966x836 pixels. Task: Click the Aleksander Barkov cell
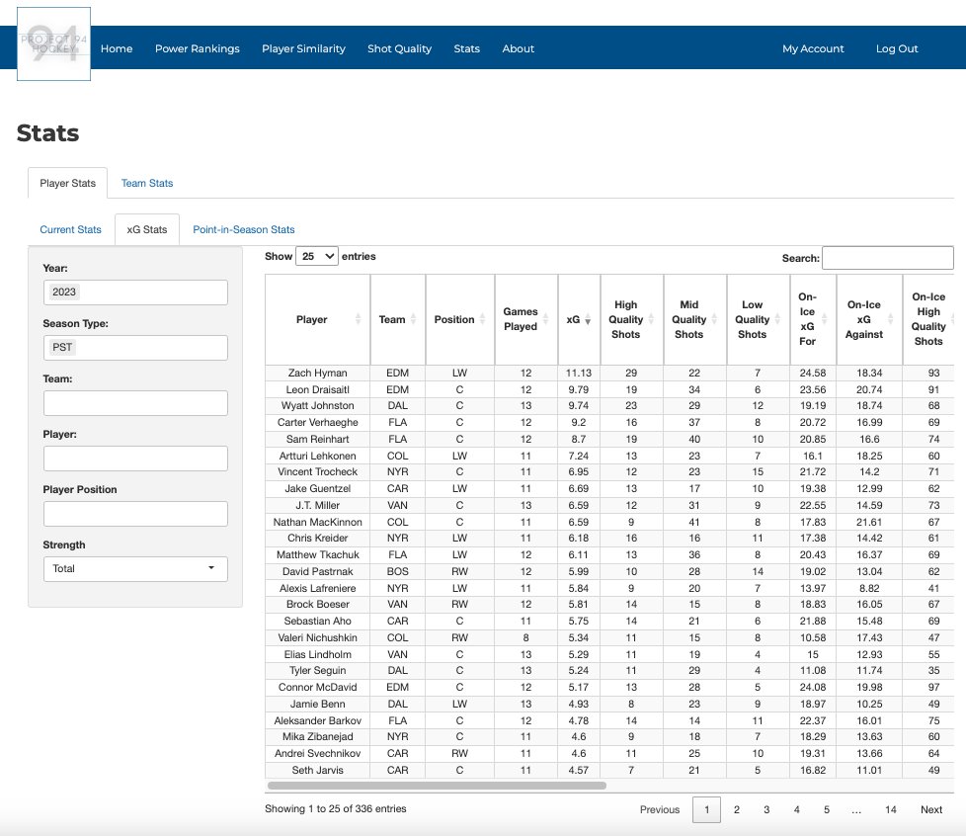click(317, 720)
